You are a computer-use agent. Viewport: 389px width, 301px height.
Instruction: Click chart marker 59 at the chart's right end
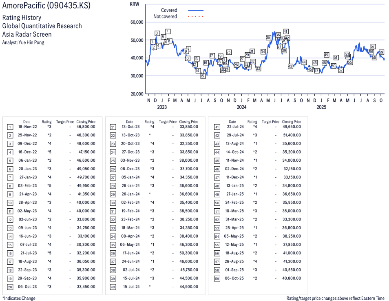[x=381, y=52]
